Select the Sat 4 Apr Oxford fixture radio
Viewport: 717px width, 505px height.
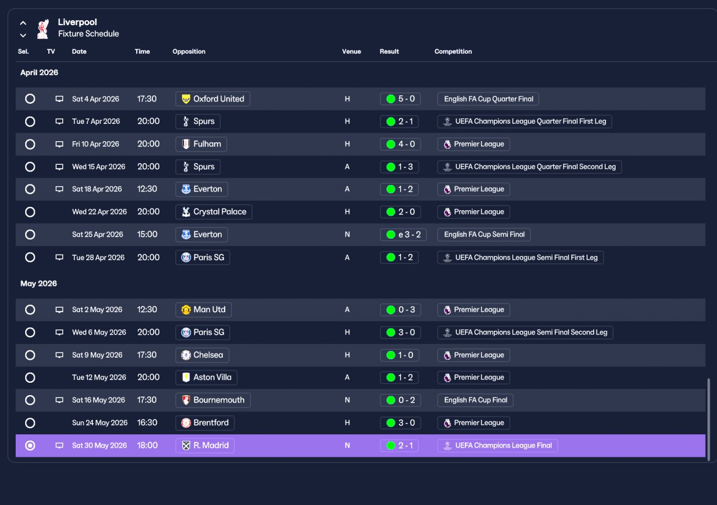point(30,99)
